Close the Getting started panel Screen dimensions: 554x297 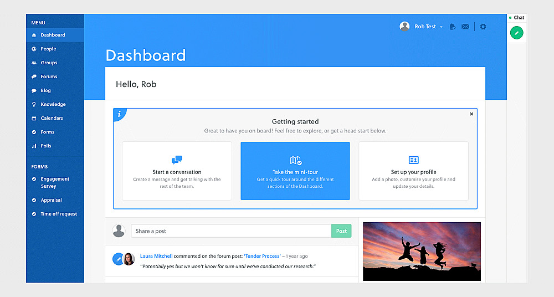pos(471,114)
